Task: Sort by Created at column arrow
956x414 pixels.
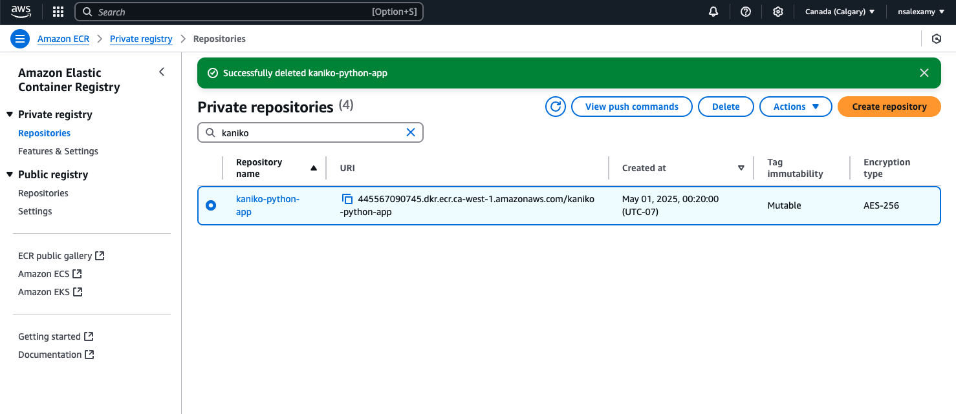Action: click(741, 168)
